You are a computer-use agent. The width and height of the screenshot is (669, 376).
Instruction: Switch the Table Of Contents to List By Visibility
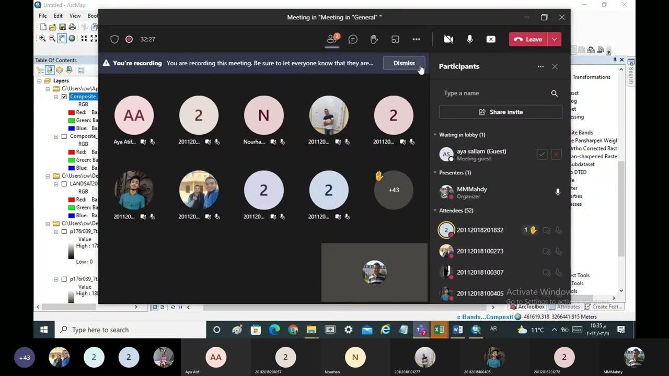click(x=59, y=70)
